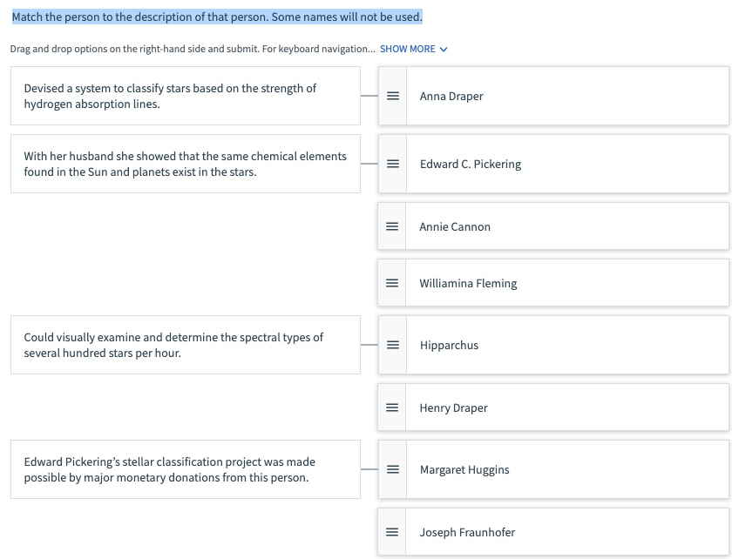The image size is (732, 559).
Task: Click the hydrogen absorption lines description
Action: pyautogui.click(x=186, y=96)
